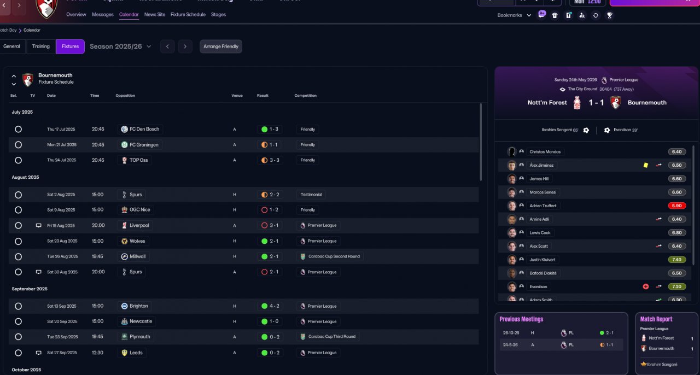Open the Season 2025/26 dropdown
The image size is (700, 375).
[120, 46]
